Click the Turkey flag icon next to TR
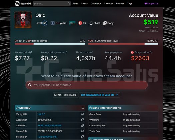Viewport: 175px width, 140px height. [80, 23]
